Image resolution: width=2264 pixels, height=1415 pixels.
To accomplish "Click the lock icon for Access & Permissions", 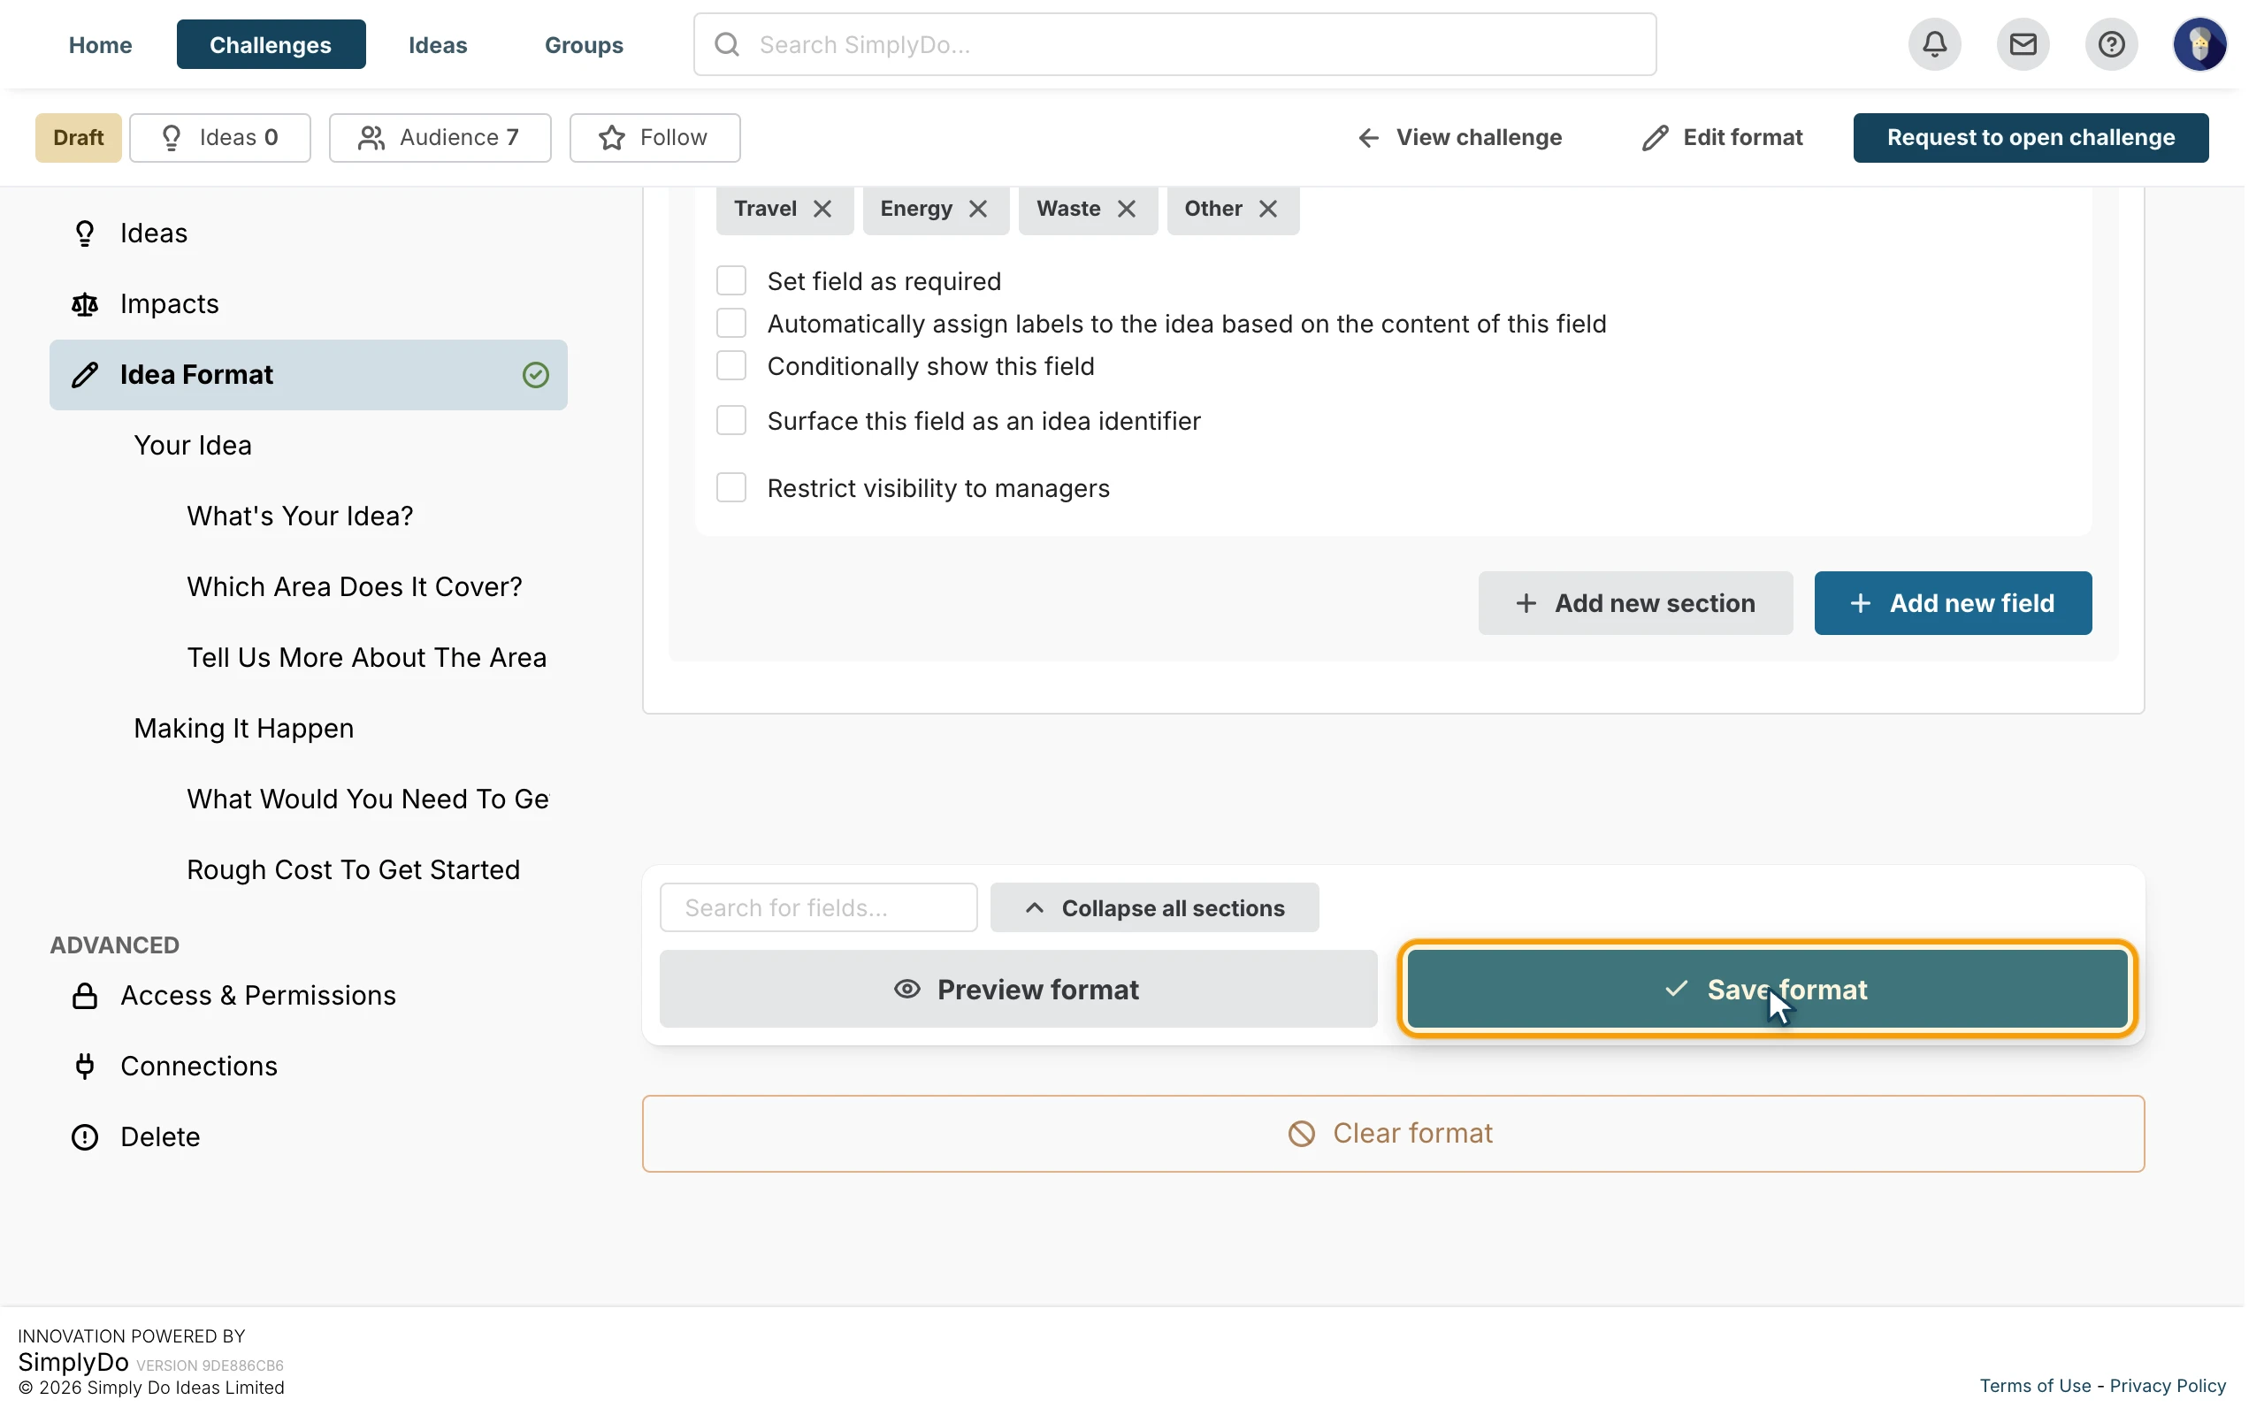I will pos(84,996).
